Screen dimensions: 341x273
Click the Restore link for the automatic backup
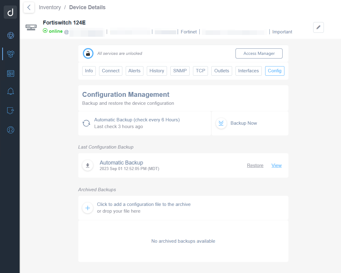tap(255, 165)
